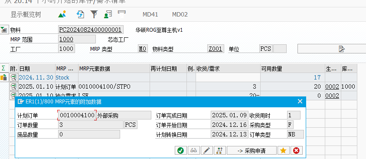Click the pencil change element icon
The image size is (366, 159).
207,151
